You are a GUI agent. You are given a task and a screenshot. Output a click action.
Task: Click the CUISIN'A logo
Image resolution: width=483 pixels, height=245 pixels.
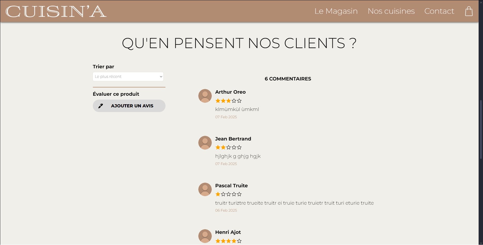(x=56, y=11)
